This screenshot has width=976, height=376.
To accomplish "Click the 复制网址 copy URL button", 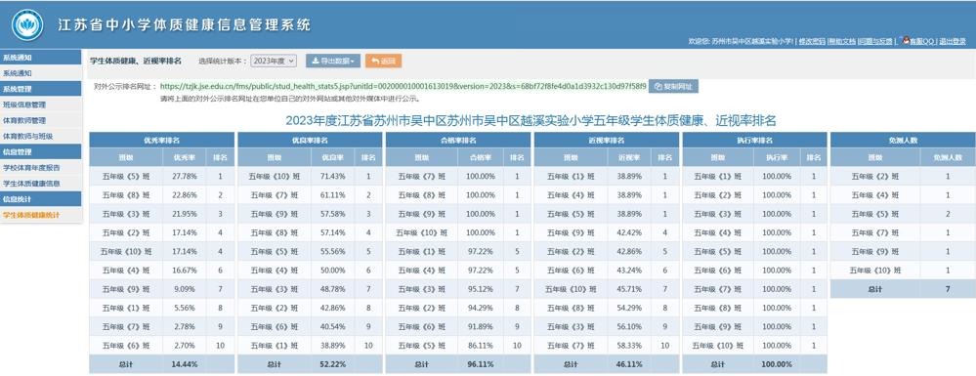I will [673, 87].
